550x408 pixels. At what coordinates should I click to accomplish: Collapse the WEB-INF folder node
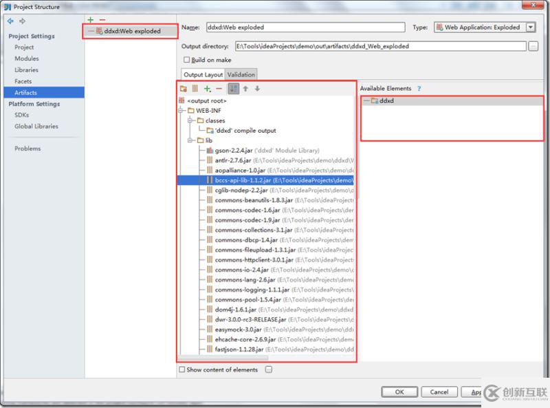(181, 111)
